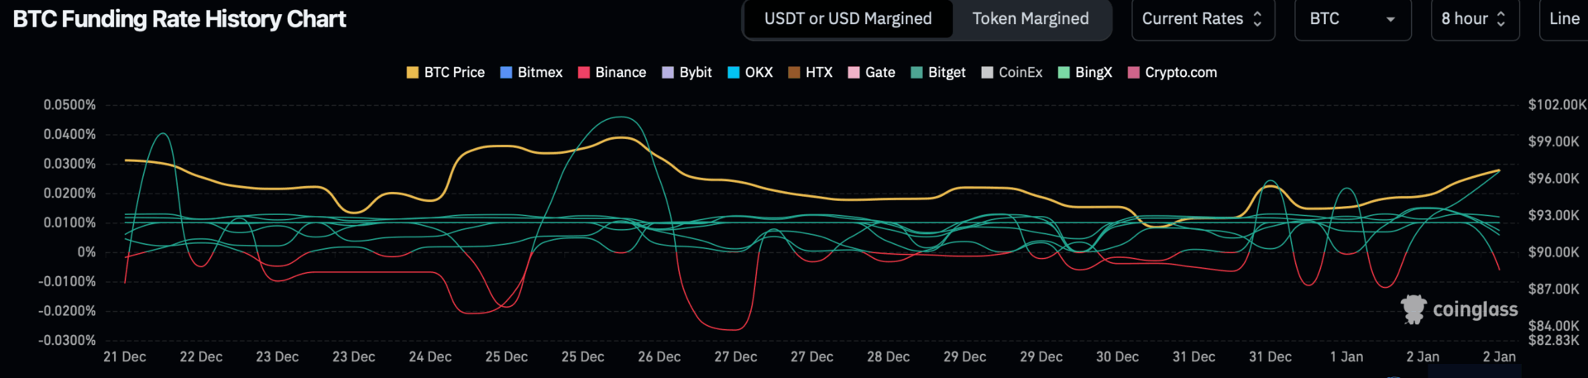The width and height of the screenshot is (1588, 378).
Task: Toggle HTX brown legend swatch
Action: click(x=794, y=73)
